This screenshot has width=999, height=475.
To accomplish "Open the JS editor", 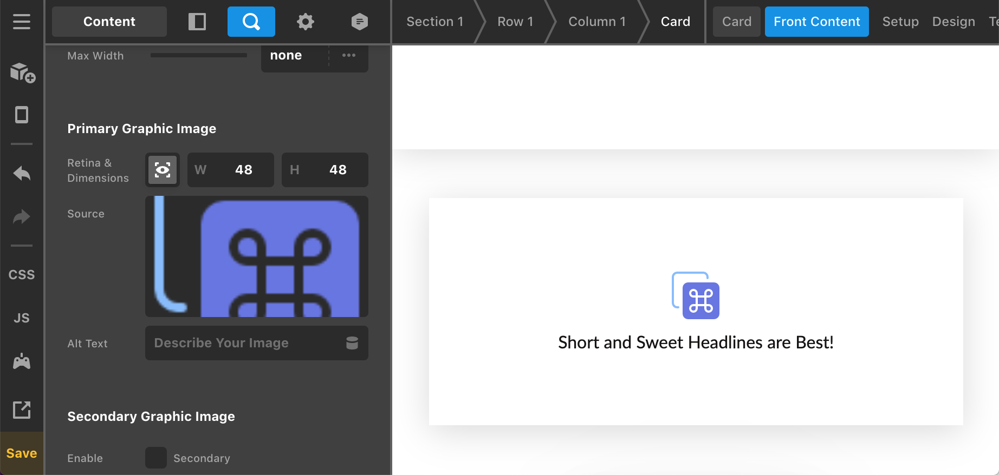I will click(22, 318).
